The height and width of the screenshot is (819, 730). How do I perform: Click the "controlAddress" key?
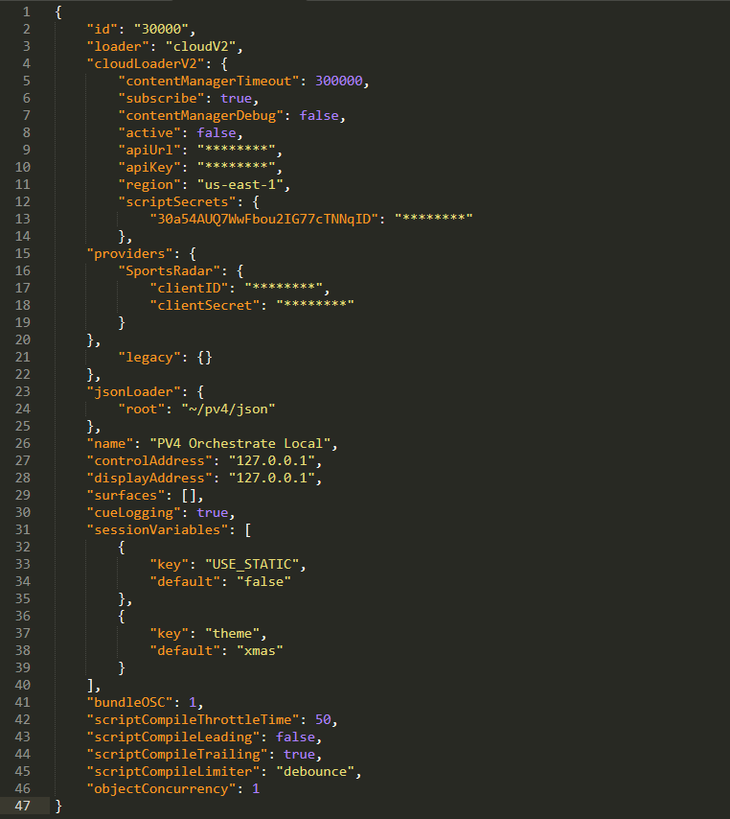coord(149,460)
